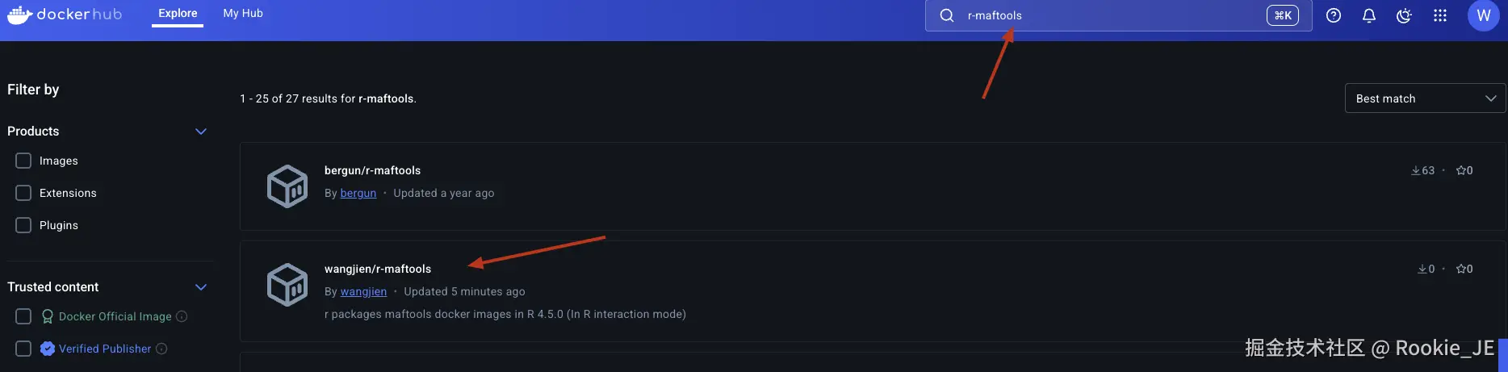Enable the Images filter checkbox
This screenshot has height=372, width=1508.
click(x=23, y=161)
